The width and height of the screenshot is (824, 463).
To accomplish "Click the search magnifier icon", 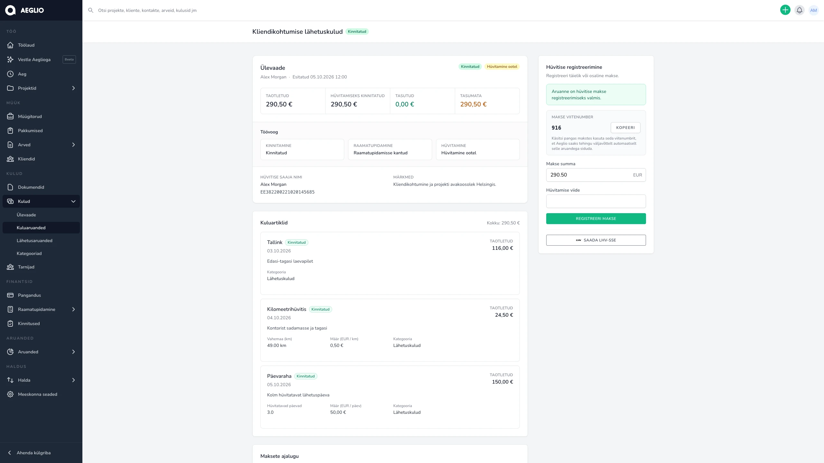I will coord(91,10).
